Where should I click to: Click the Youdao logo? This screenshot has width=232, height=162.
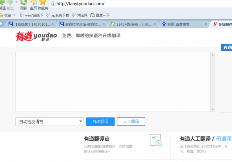tap(36, 36)
